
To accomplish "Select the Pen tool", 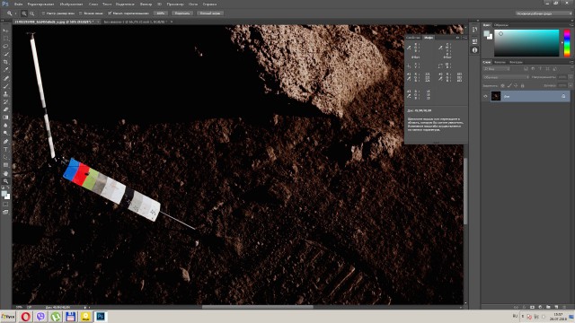I will pos(5,142).
